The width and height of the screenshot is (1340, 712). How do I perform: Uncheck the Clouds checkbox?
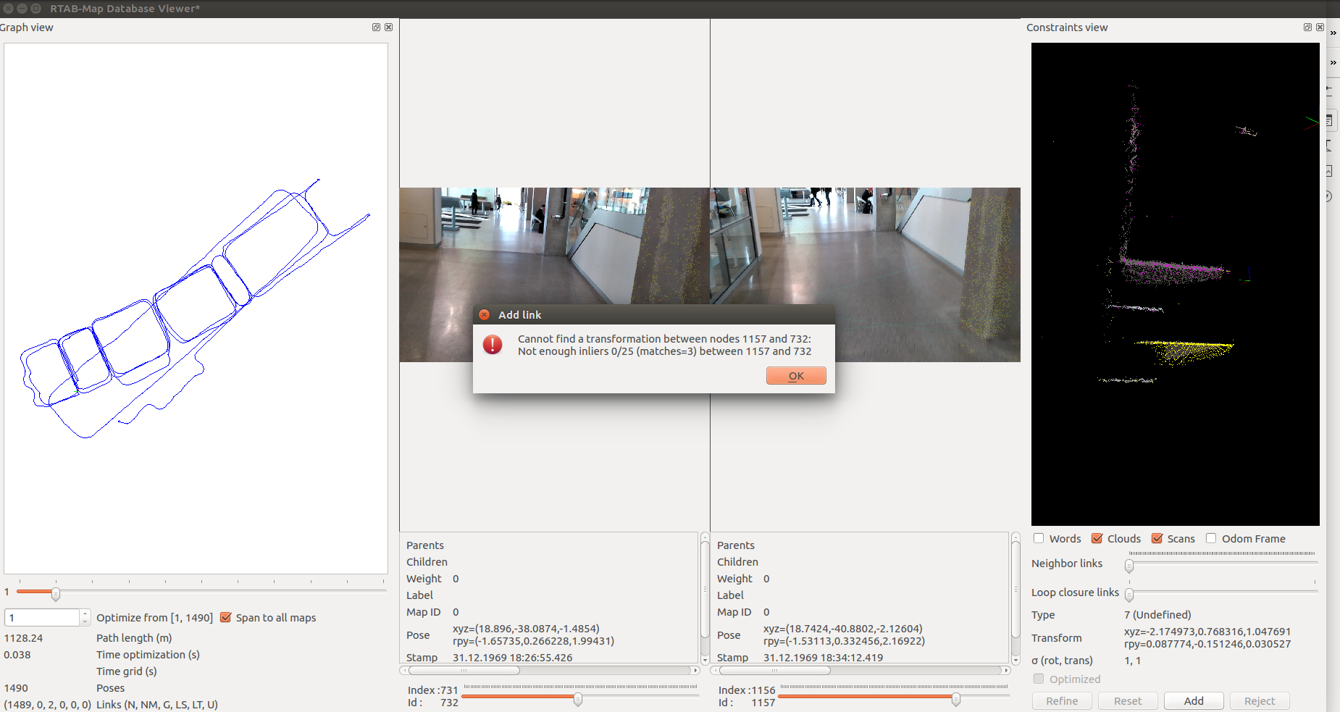click(1097, 538)
